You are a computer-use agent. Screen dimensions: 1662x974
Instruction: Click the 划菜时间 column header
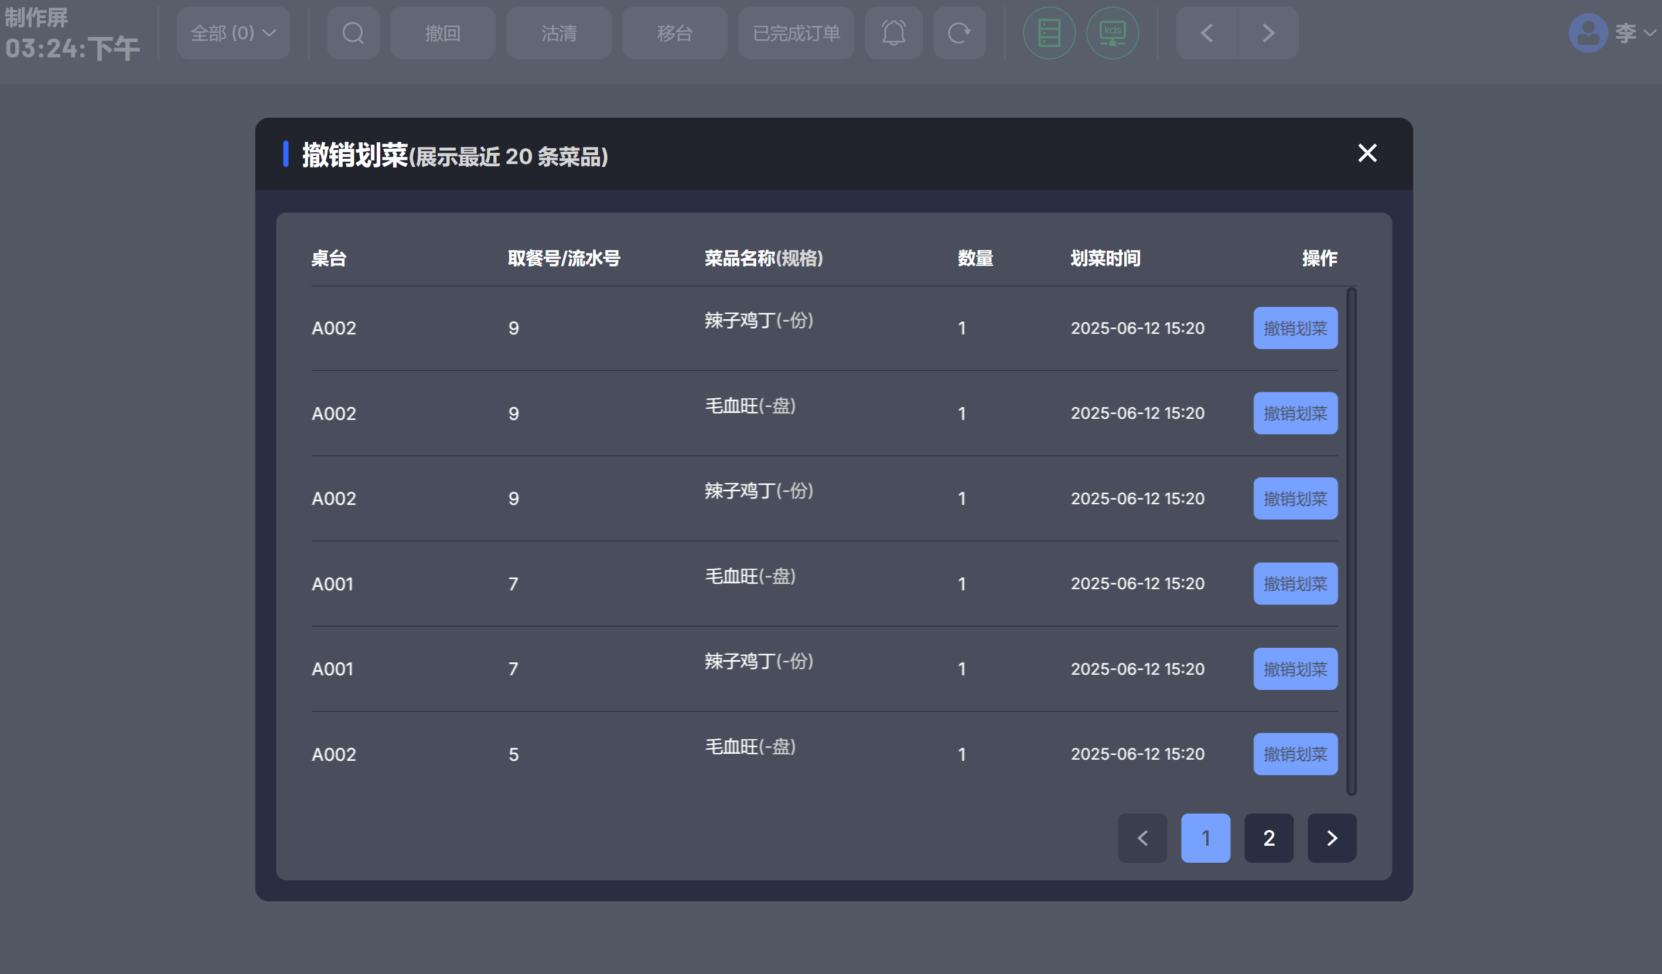click(x=1105, y=258)
